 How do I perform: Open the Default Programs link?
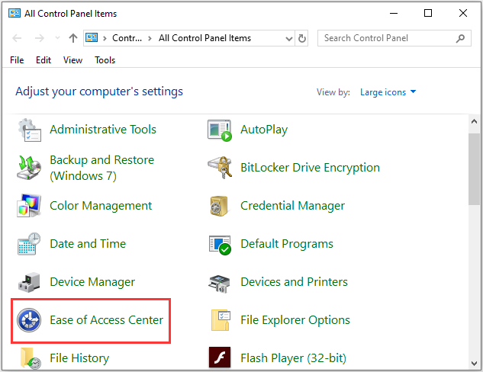(x=286, y=244)
